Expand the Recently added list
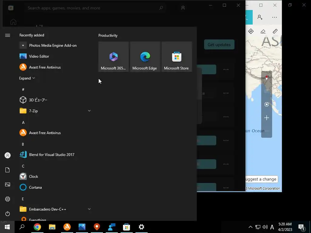The height and width of the screenshot is (233, 311). 27,78
